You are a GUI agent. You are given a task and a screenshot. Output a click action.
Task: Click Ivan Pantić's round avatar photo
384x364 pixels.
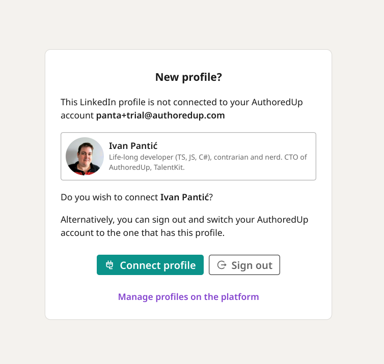(85, 156)
